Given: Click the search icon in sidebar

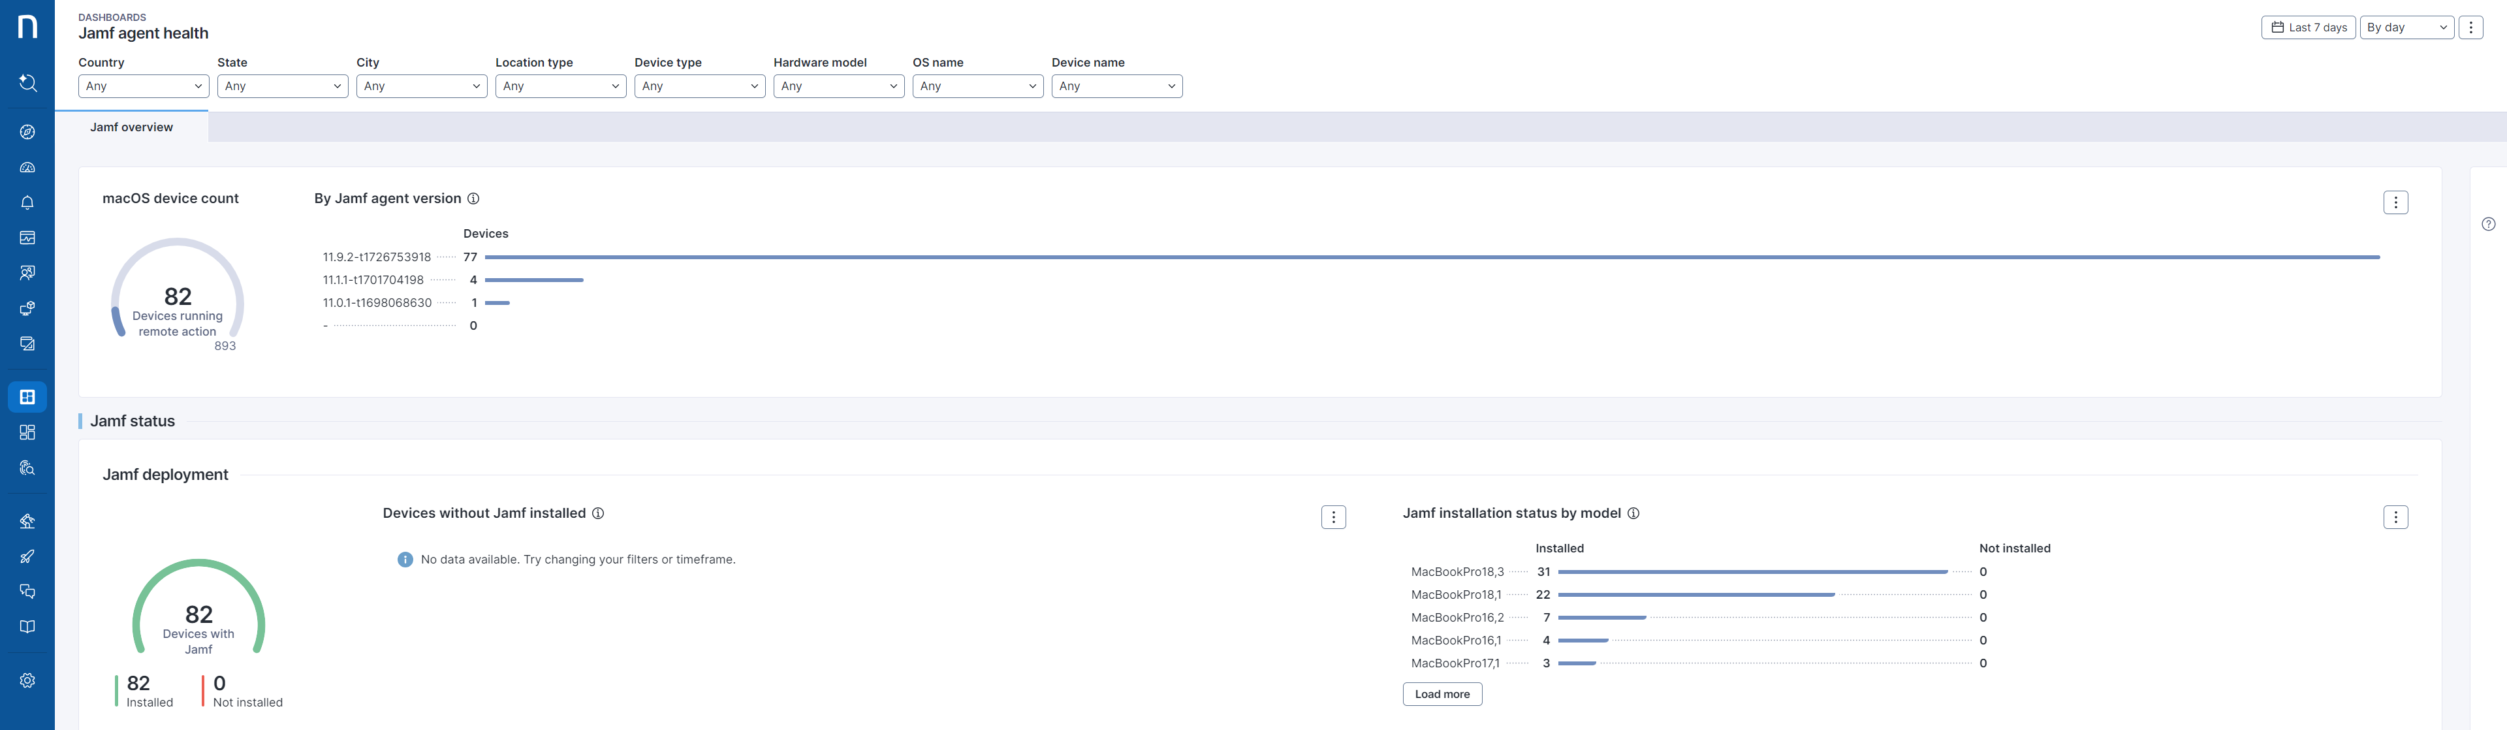Looking at the screenshot, I should (x=27, y=83).
